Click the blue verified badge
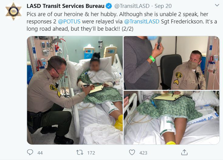223x160 pixels. click(109, 6)
